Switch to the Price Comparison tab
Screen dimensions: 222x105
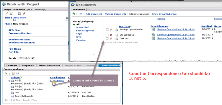pos(49,66)
